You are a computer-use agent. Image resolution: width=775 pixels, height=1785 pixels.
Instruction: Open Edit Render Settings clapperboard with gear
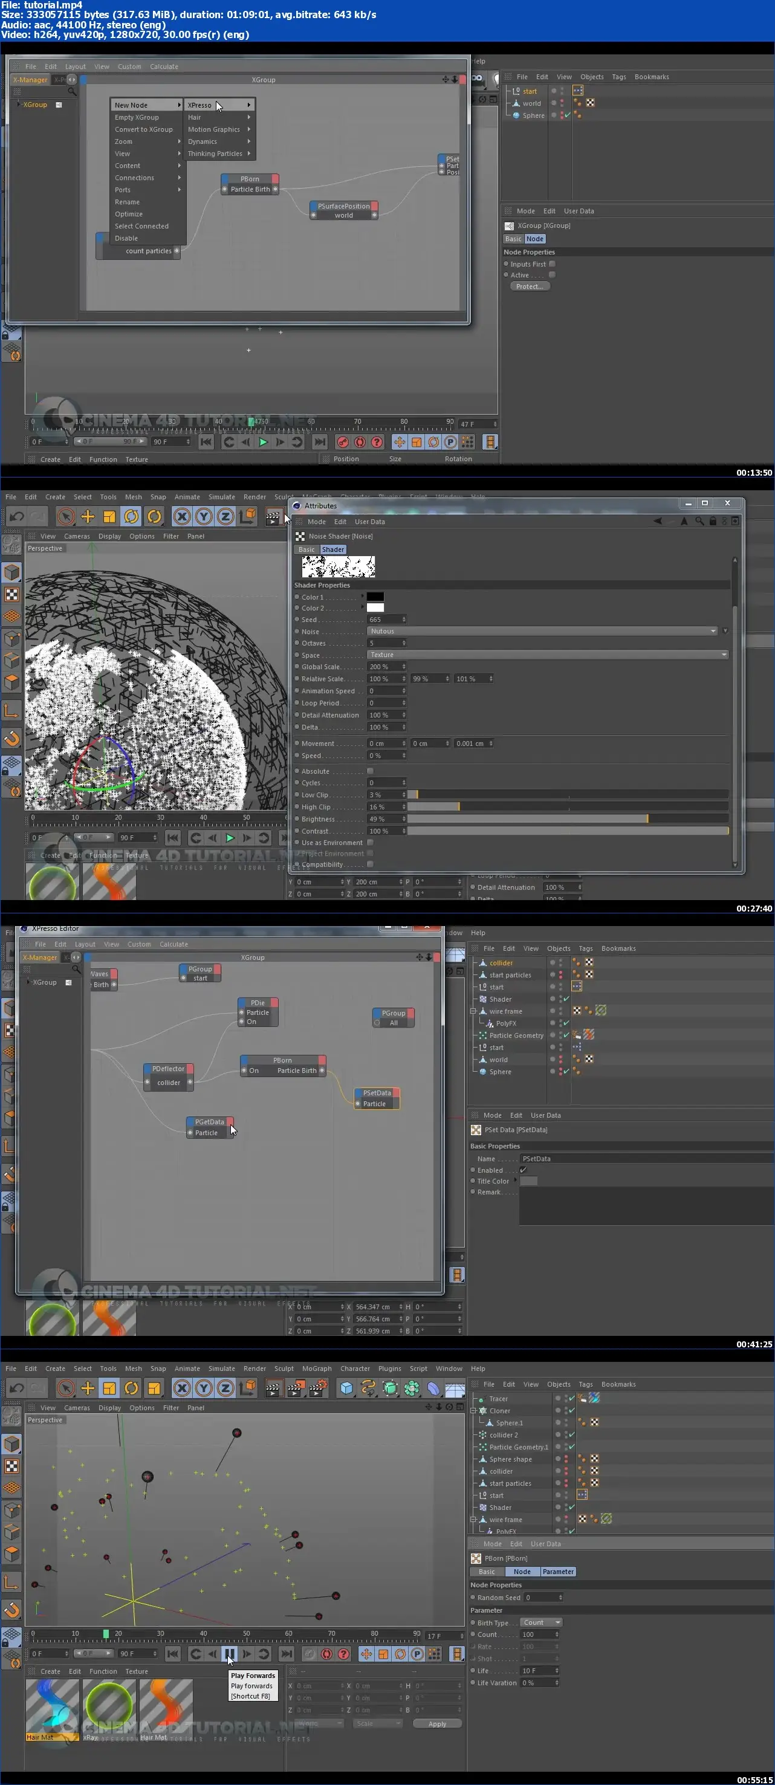coord(318,1388)
